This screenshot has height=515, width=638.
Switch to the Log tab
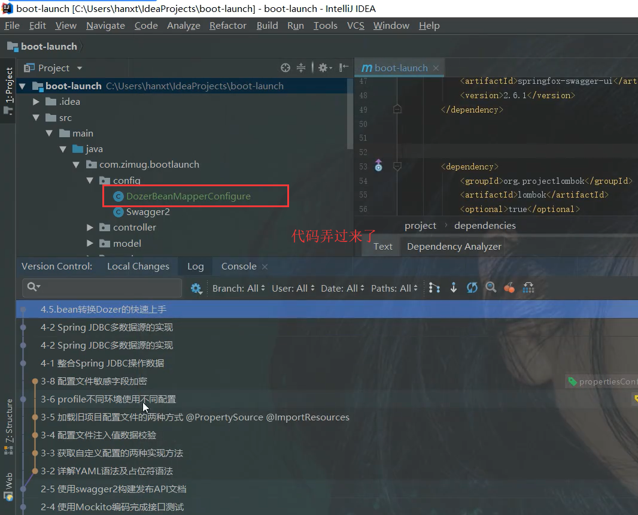coord(195,266)
